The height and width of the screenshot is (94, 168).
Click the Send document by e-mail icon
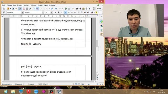[16, 9]
